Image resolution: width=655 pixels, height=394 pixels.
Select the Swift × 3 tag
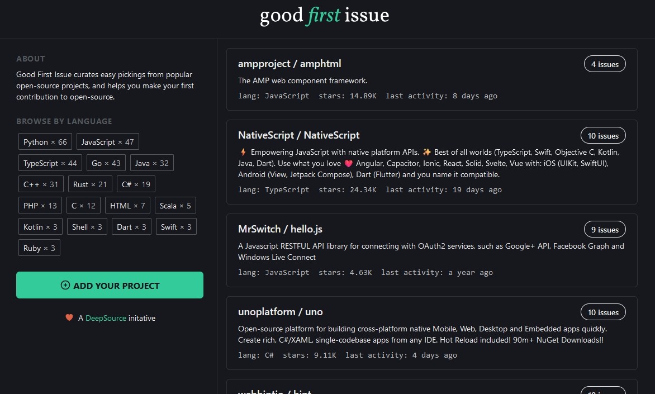click(176, 227)
